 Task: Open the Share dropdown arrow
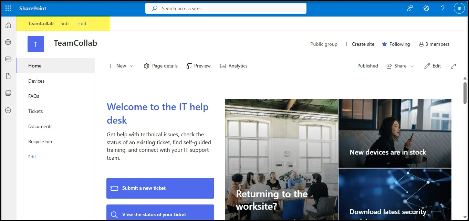412,66
